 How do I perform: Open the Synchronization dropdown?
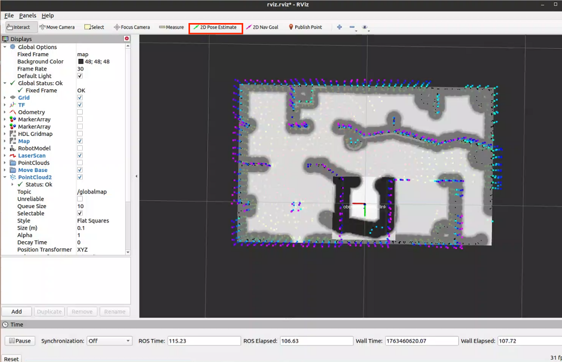pyautogui.click(x=109, y=341)
